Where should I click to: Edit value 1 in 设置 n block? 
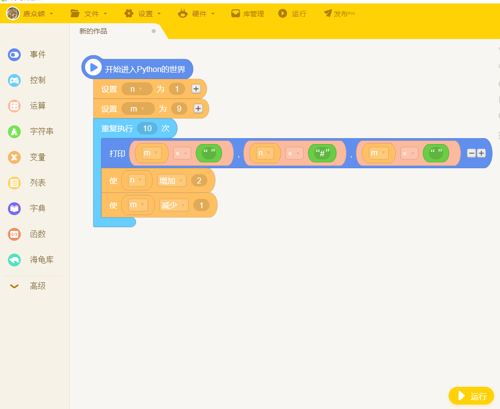[x=177, y=89]
